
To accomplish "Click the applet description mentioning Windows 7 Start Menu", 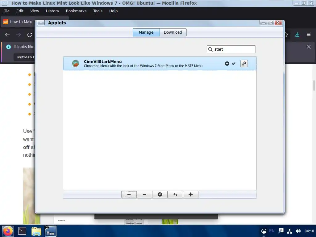I will coord(143,66).
